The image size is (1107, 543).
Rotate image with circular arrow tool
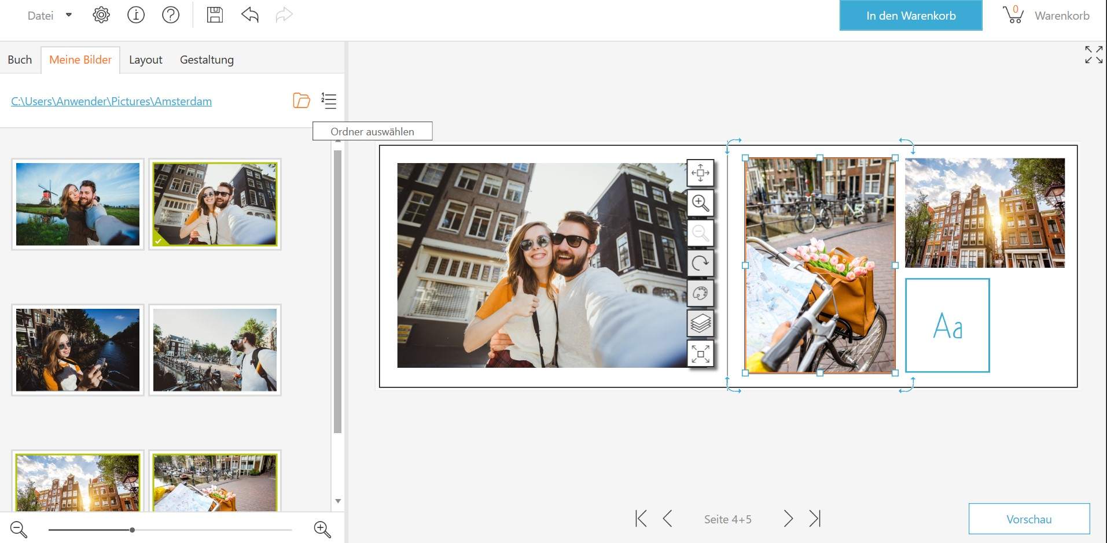700,263
